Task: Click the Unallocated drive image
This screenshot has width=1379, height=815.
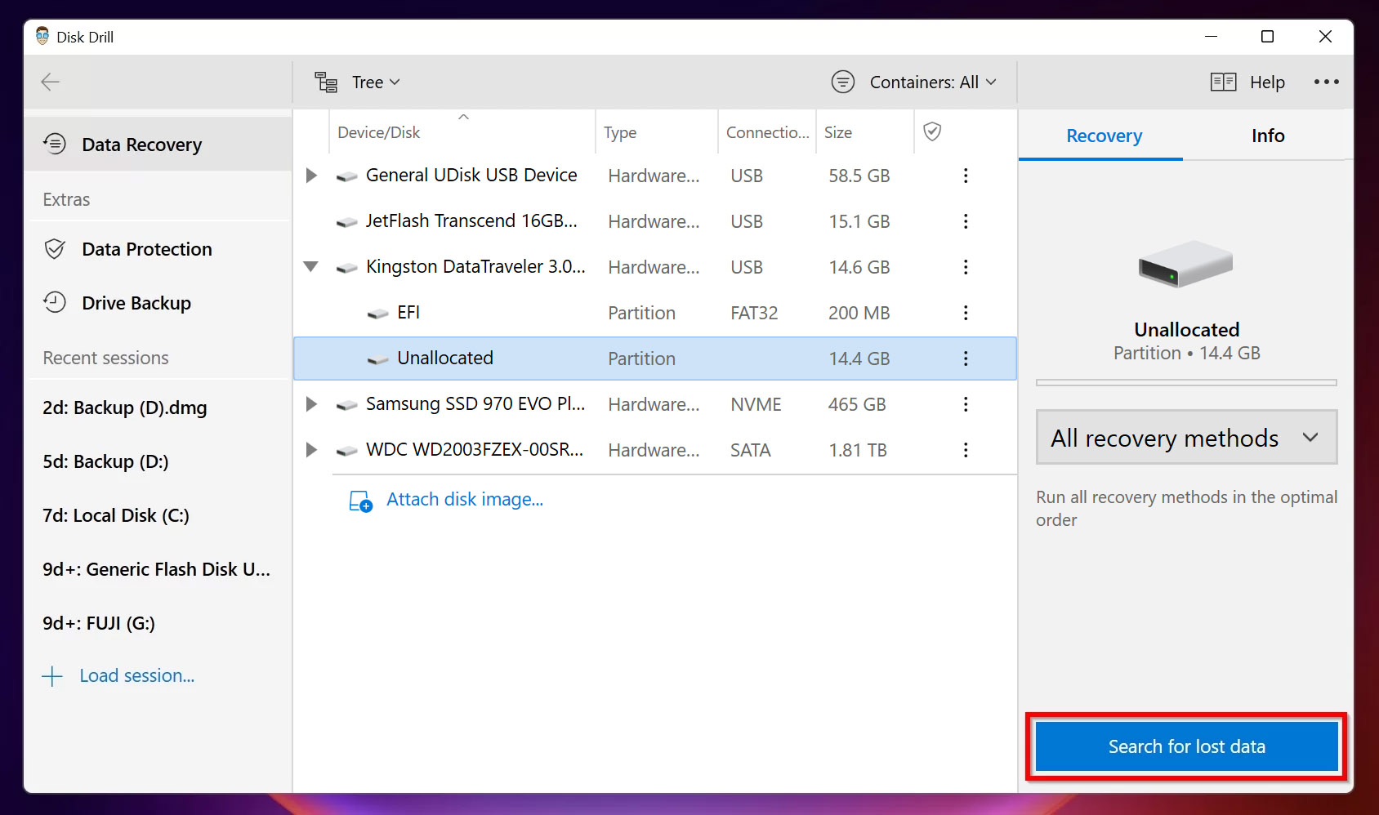Action: pyautogui.click(x=1185, y=264)
